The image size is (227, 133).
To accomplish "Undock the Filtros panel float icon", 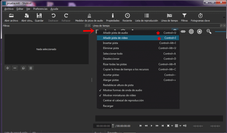I will click(86, 26).
